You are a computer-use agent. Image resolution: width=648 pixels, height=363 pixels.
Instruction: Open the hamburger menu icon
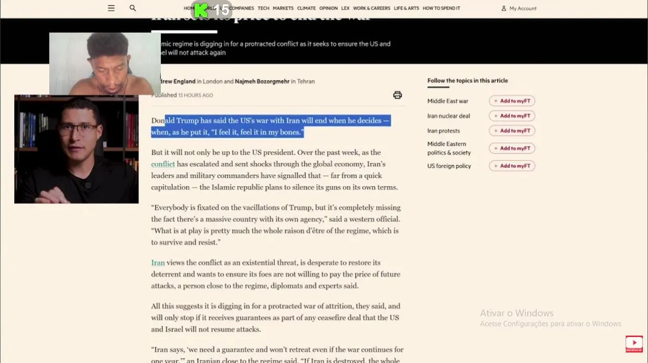coord(111,8)
